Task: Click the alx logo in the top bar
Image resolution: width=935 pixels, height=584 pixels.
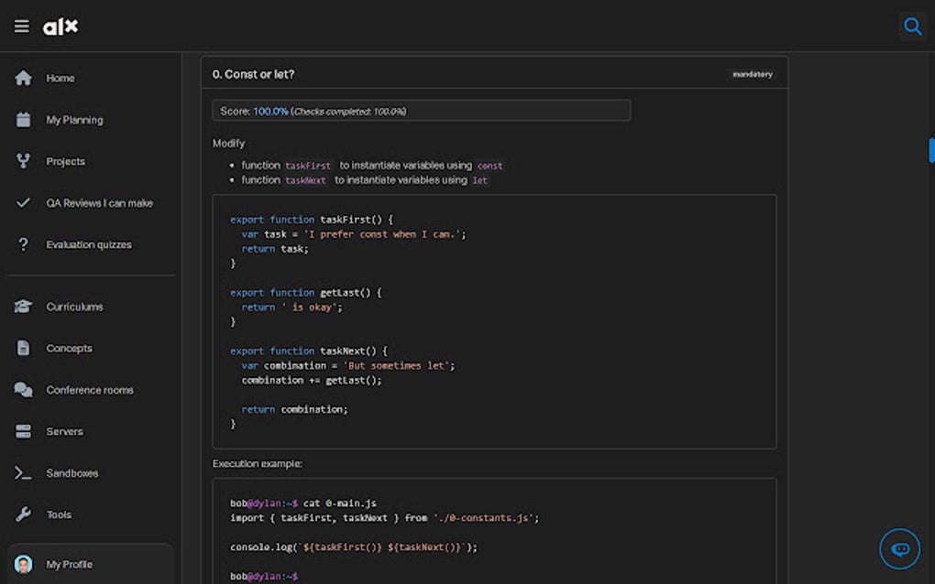Action: coord(60,26)
